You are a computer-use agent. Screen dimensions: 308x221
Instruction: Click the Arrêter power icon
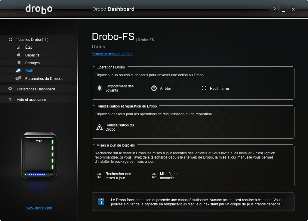[154, 88]
